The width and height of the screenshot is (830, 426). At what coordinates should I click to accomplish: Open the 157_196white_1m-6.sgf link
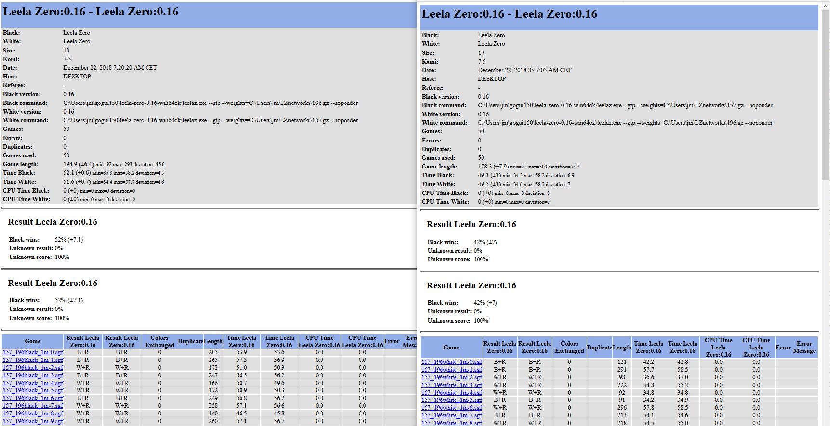click(452, 408)
